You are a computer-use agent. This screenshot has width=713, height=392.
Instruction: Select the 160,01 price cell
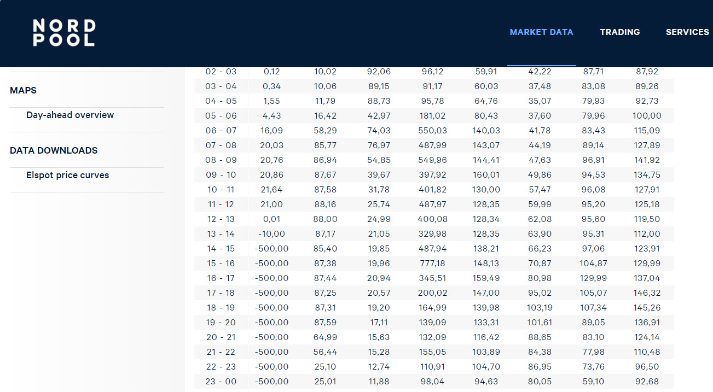[x=486, y=175]
